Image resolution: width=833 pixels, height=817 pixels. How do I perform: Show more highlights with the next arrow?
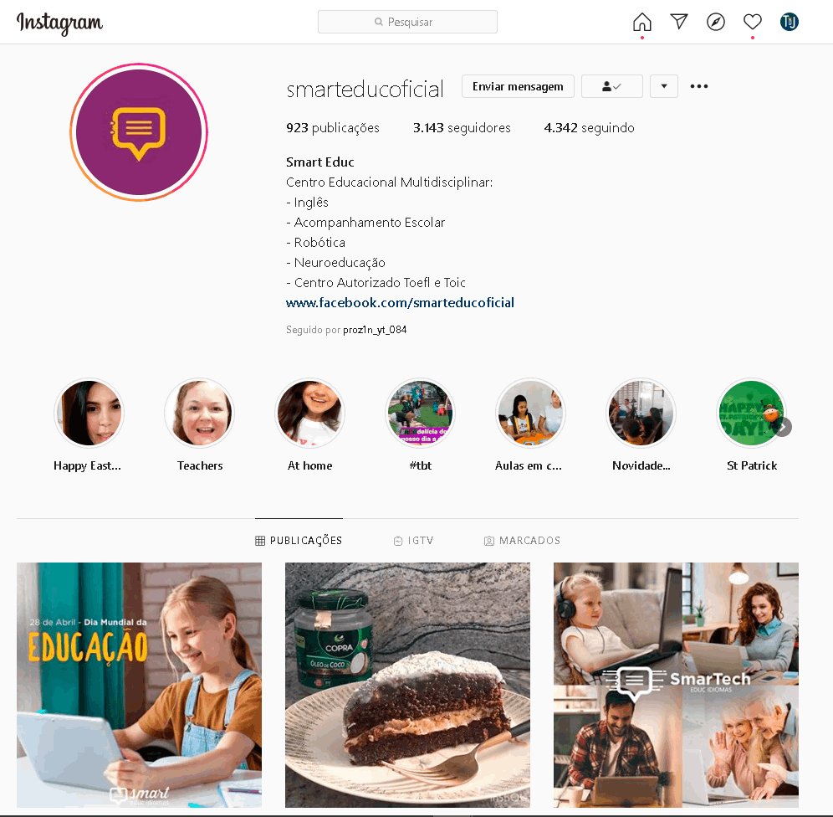pyautogui.click(x=783, y=427)
